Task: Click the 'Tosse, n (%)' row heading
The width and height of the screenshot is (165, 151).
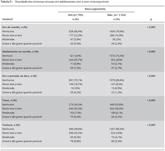Action: tap(10, 100)
